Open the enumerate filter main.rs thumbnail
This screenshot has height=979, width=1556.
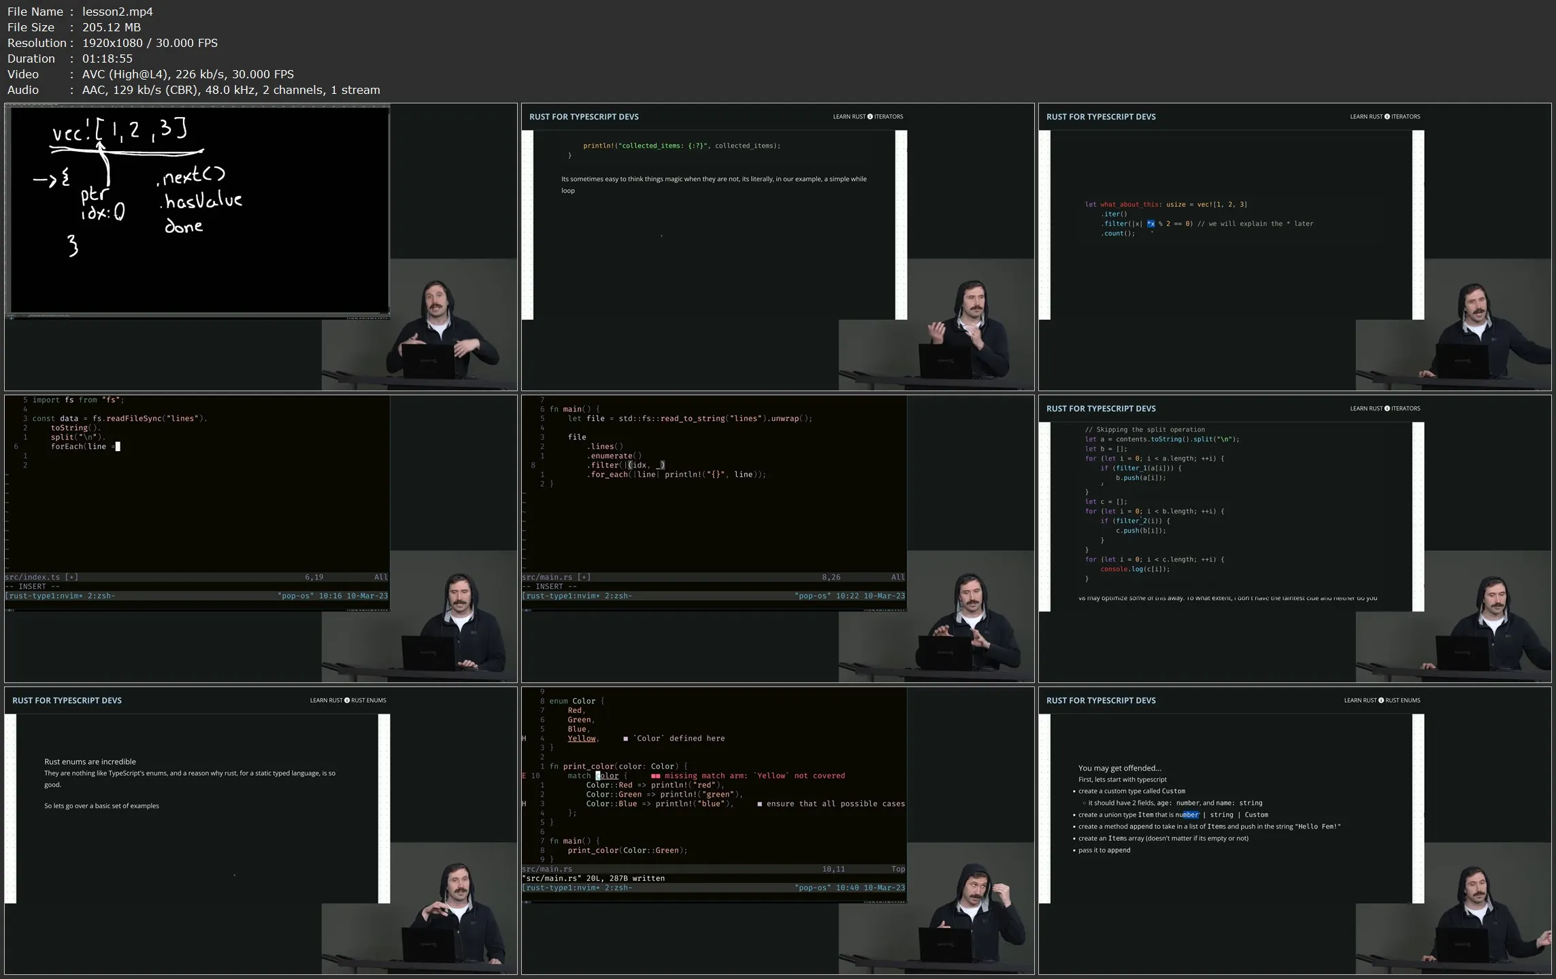coord(778,539)
